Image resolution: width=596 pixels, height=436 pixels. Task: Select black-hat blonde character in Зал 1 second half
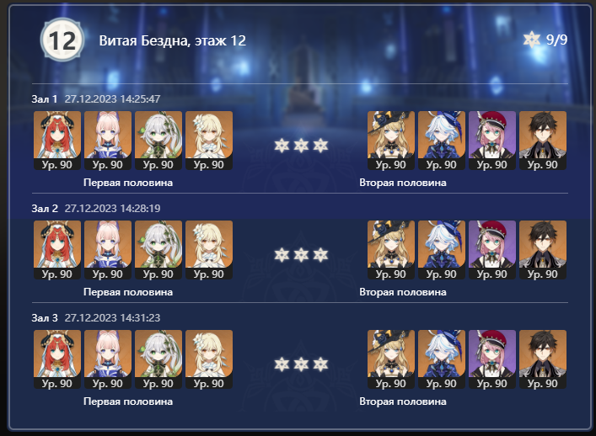pyautogui.click(x=391, y=141)
